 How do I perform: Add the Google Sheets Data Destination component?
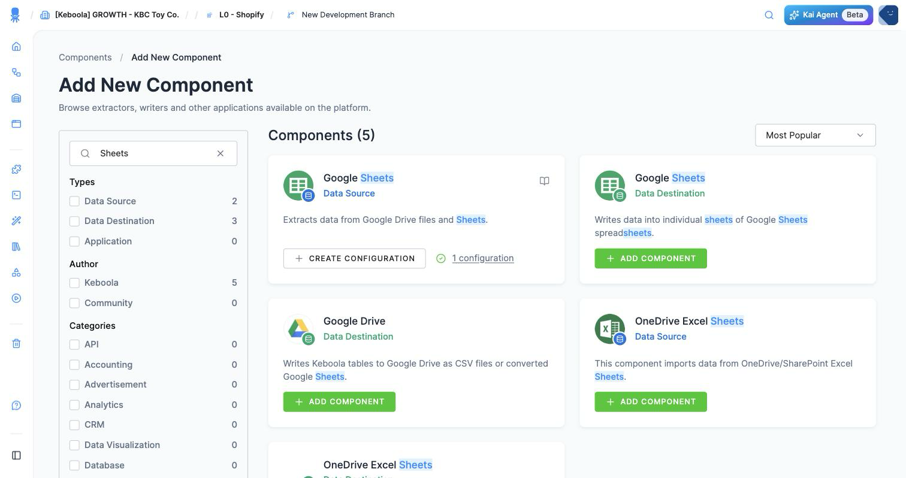click(x=651, y=258)
